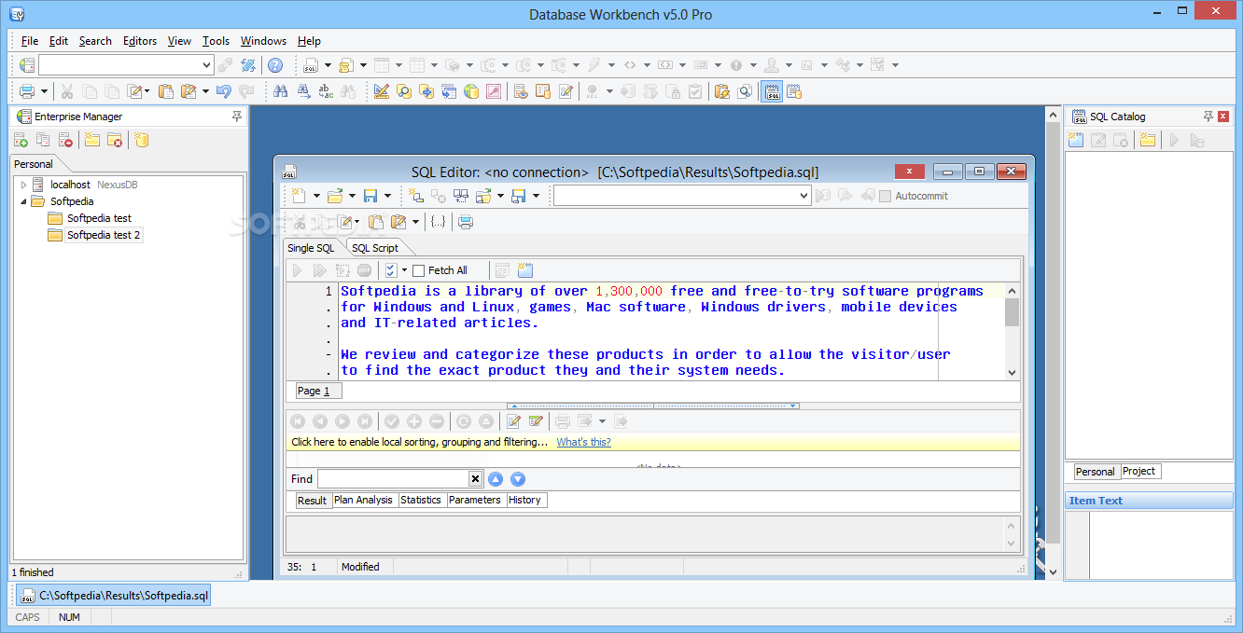Expand the localhost server tree node

[24, 185]
